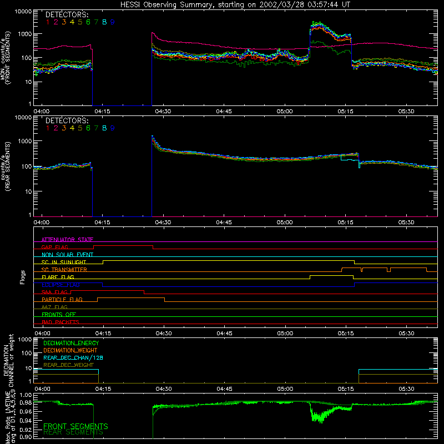
Task: Select detector 3 in rear segments legend
Action: click(x=64, y=128)
